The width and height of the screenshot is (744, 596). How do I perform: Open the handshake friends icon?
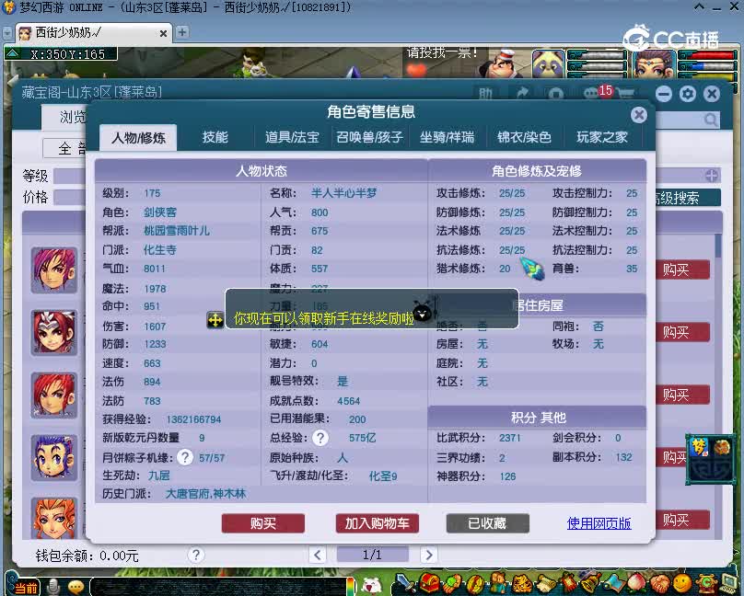pos(659,584)
